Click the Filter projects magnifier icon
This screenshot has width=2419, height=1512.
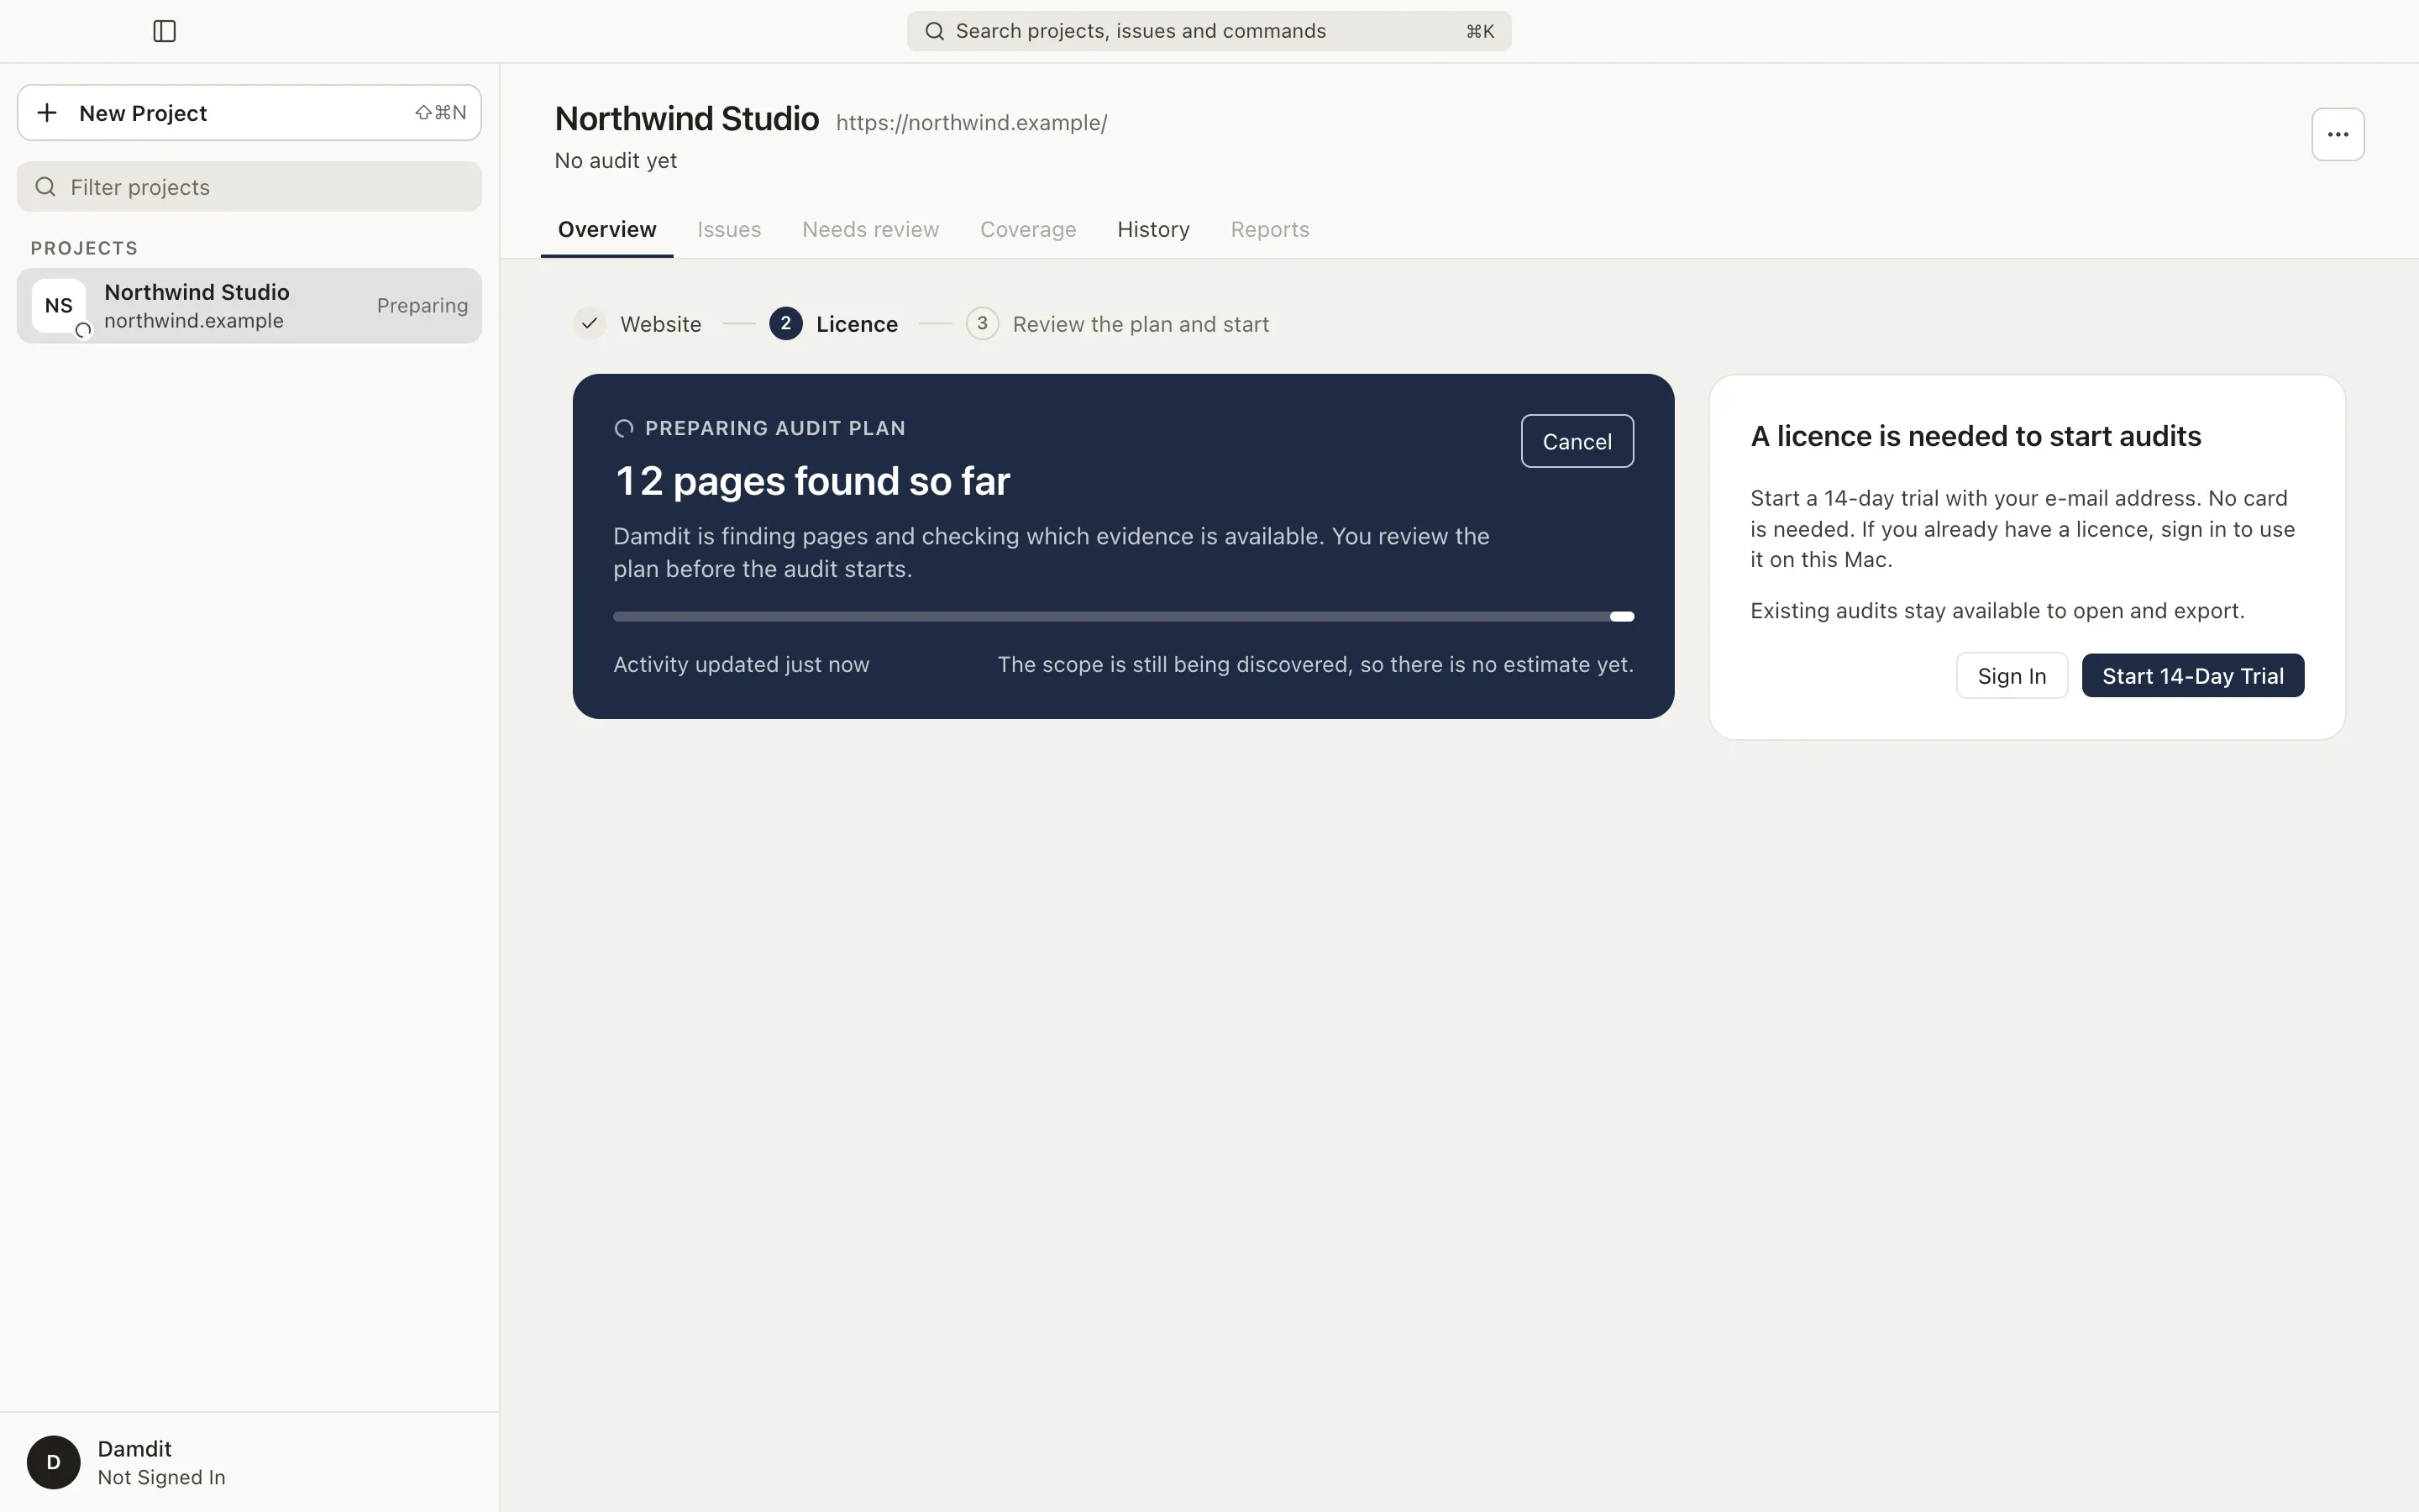(45, 187)
